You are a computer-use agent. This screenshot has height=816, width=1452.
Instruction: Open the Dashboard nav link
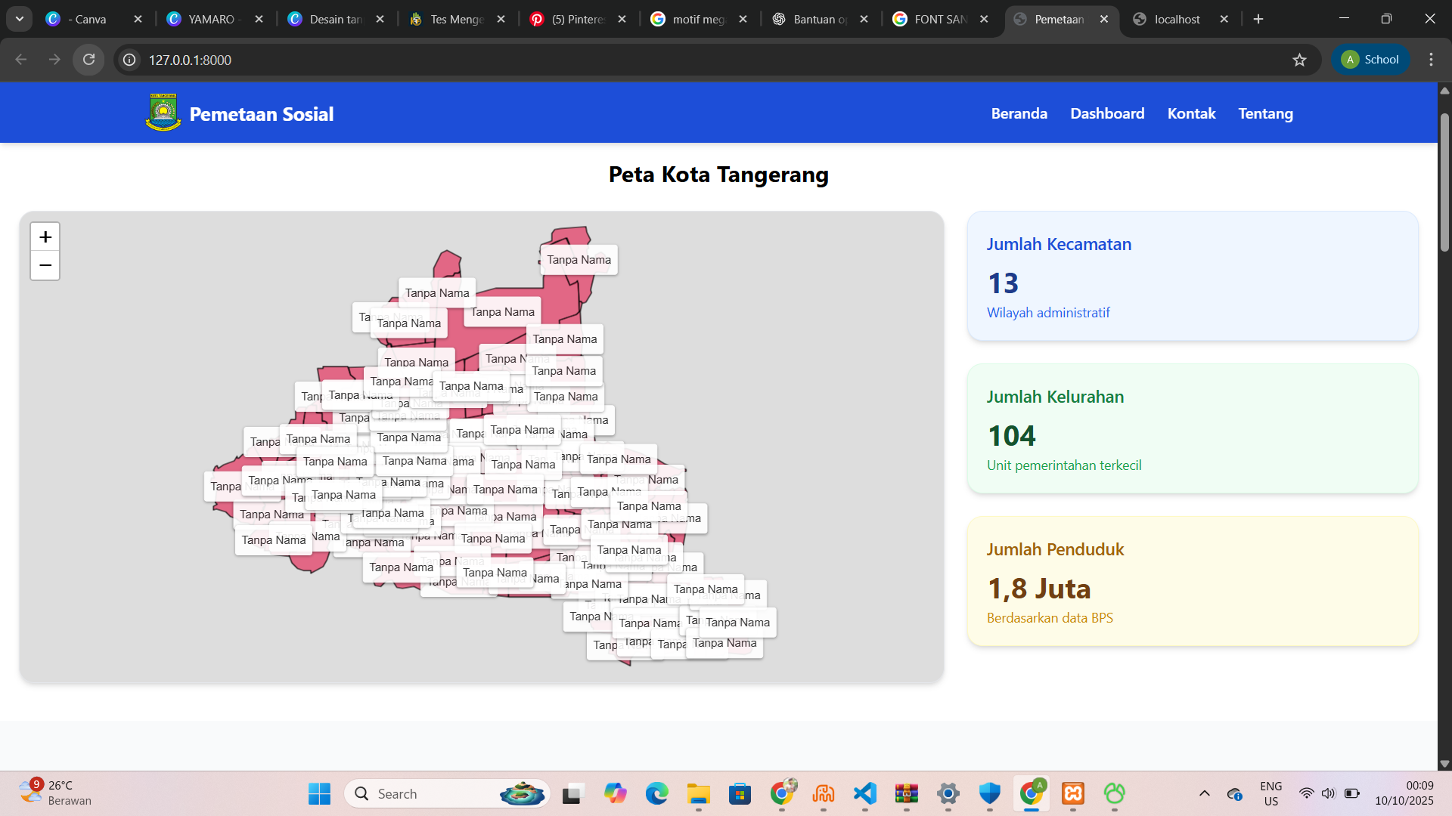(x=1107, y=113)
